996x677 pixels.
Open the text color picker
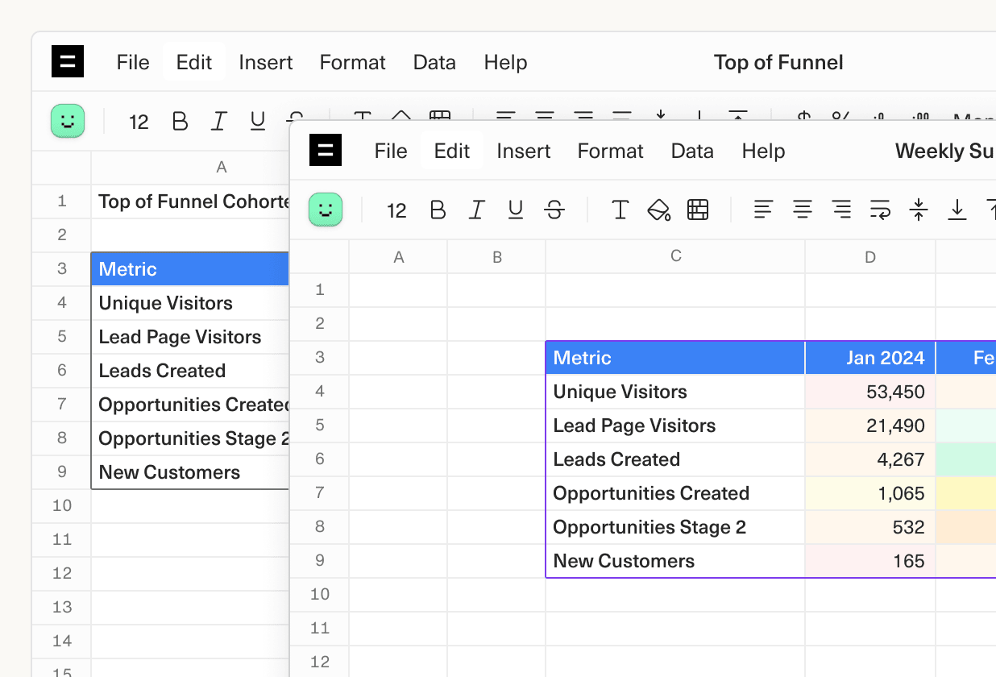coord(620,210)
